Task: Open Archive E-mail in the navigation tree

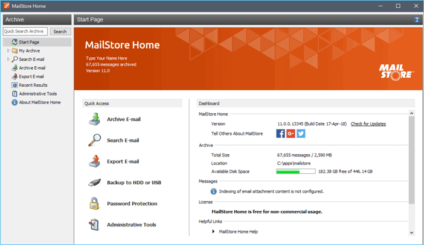Action: pyautogui.click(x=32, y=68)
